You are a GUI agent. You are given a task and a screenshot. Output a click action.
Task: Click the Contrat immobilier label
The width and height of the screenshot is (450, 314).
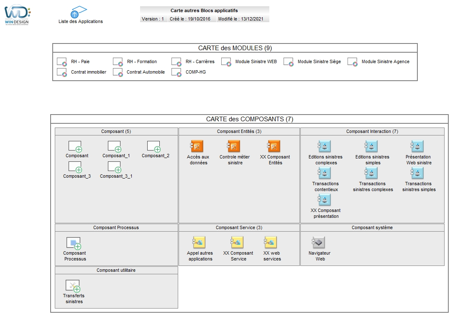tap(89, 72)
